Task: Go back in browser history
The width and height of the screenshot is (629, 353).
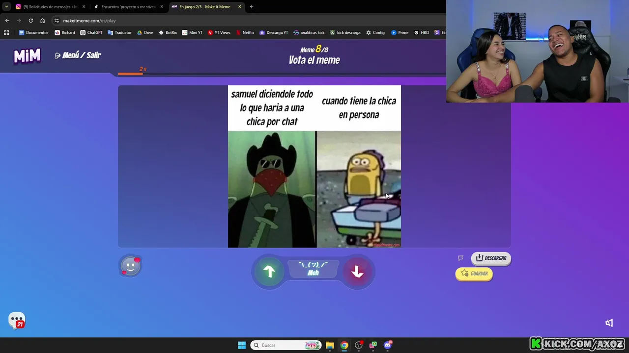Action: click(7, 21)
